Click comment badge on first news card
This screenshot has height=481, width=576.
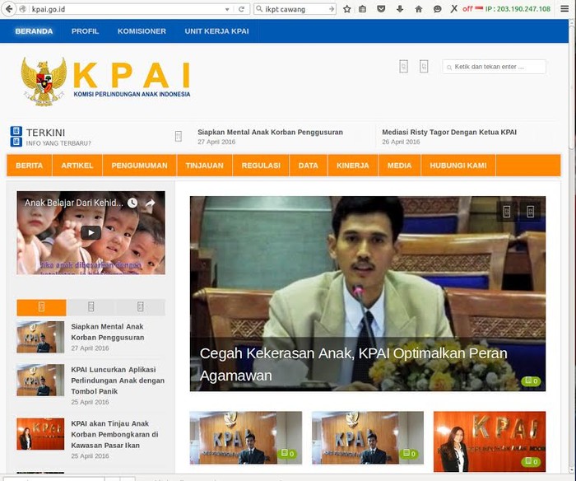click(288, 454)
